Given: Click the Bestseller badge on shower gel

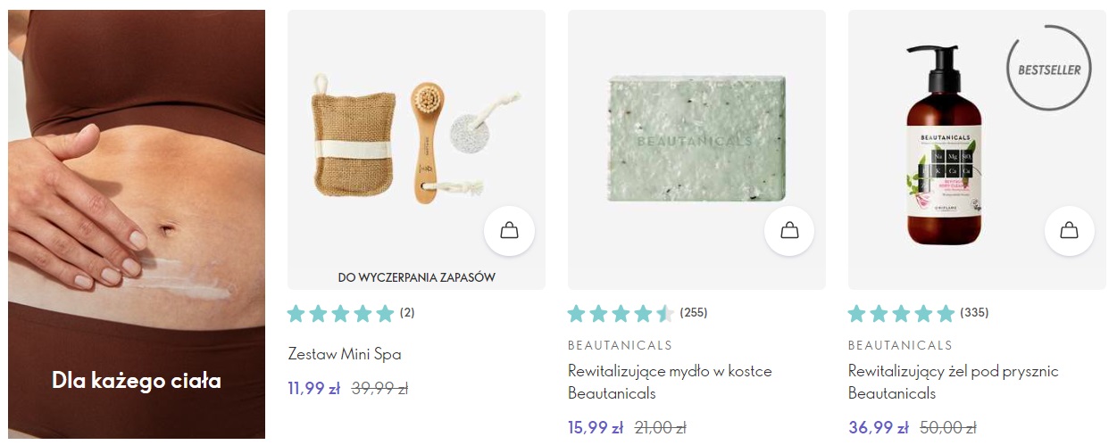Looking at the screenshot, I should [1049, 69].
